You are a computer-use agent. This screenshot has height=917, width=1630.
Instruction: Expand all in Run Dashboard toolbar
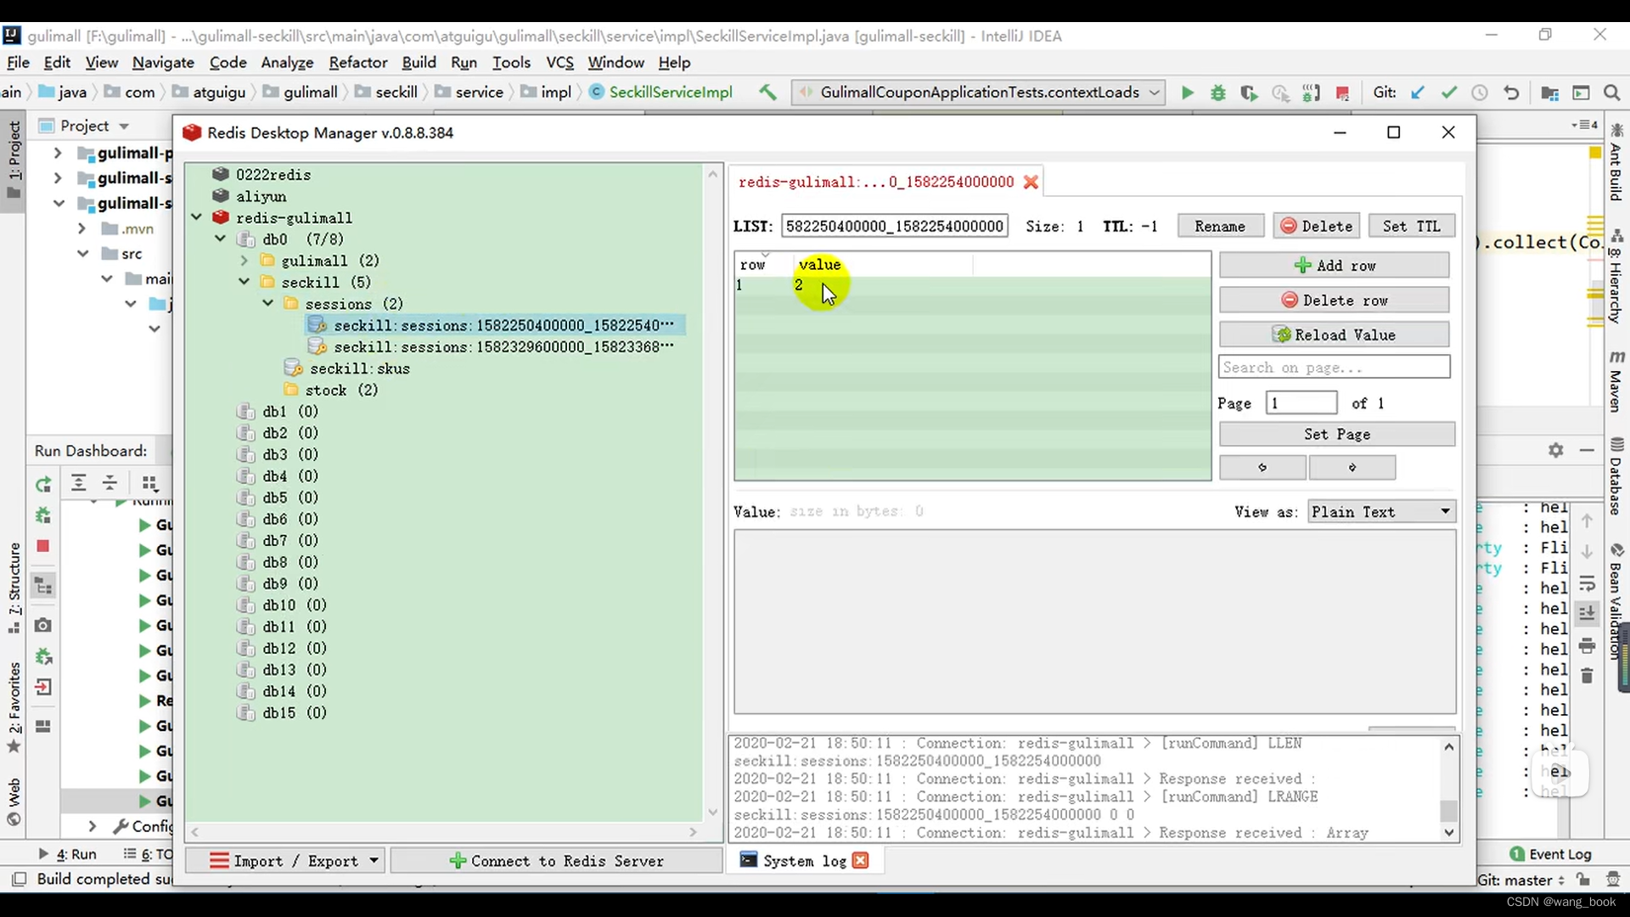click(78, 483)
